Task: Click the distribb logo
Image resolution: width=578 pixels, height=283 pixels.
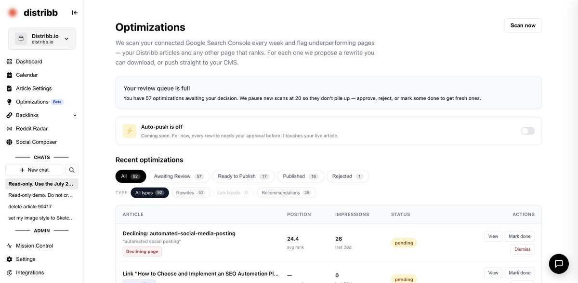Action: click(32, 13)
